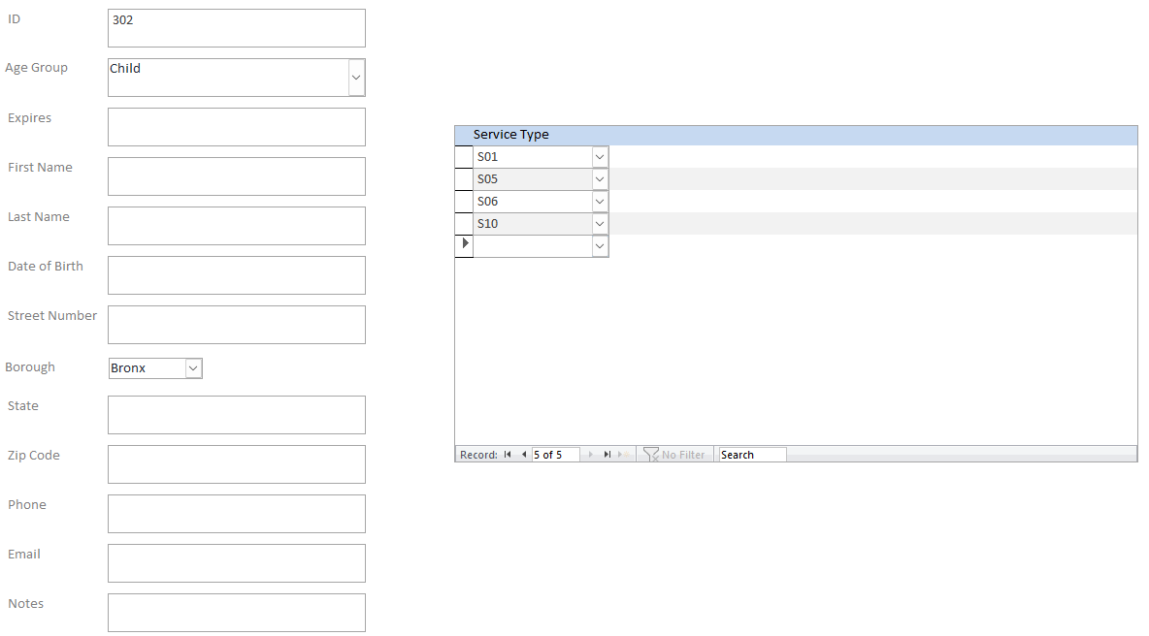Image resolution: width=1149 pixels, height=636 pixels.
Task: Expand the S06 service type dropdown
Action: click(600, 202)
